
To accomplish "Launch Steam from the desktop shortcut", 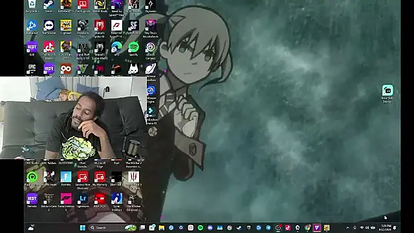I will click(49, 6).
